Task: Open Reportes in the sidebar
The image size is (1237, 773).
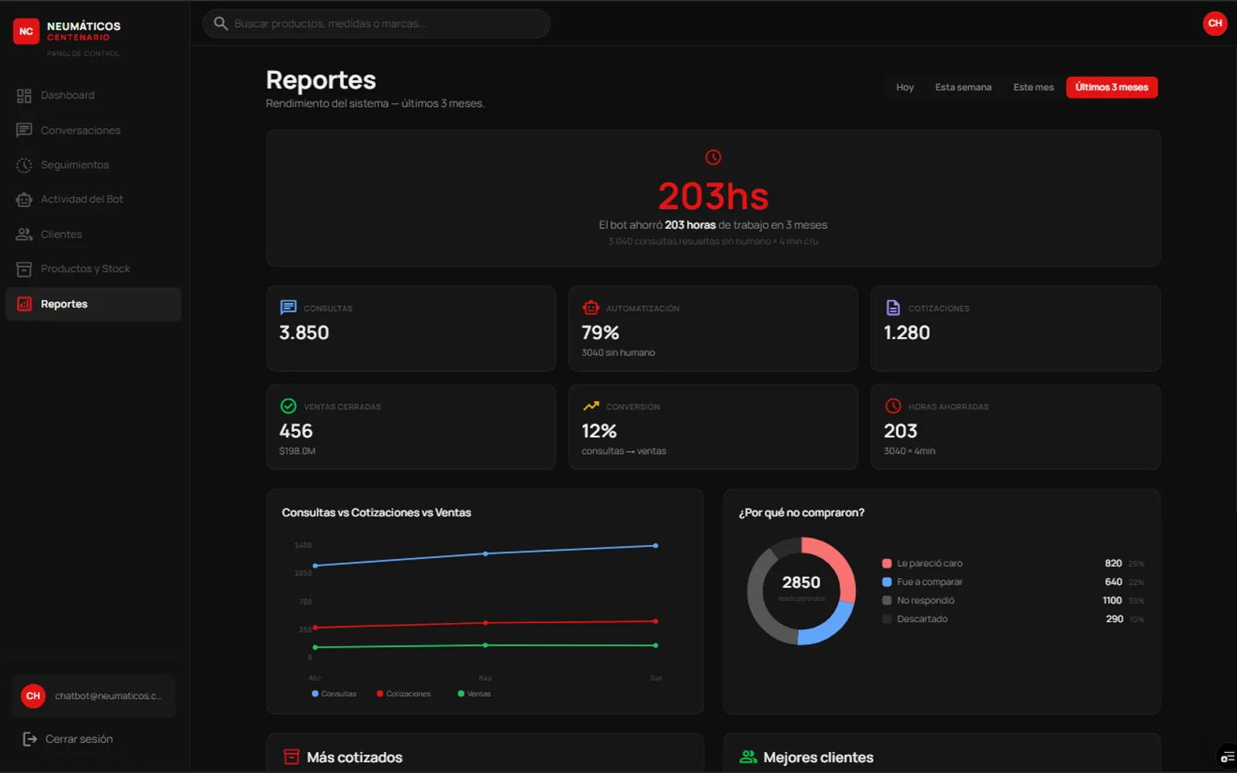Action: click(93, 304)
